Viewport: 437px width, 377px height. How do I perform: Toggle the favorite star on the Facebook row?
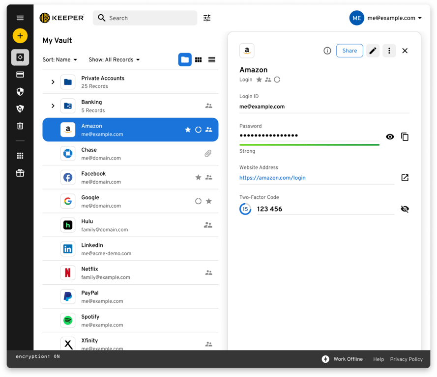point(198,177)
